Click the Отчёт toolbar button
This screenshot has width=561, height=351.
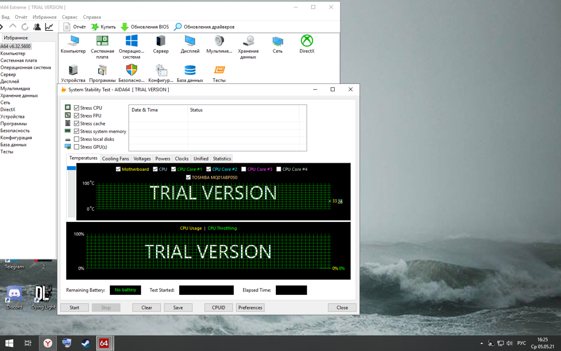coord(75,27)
